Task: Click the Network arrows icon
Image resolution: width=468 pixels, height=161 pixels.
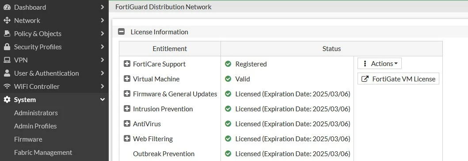Action: pos(7,21)
